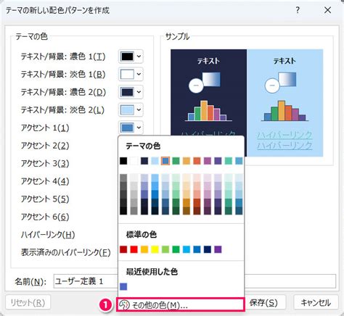Click the help question mark icon
This screenshot has height=316, width=344.
click(x=298, y=10)
